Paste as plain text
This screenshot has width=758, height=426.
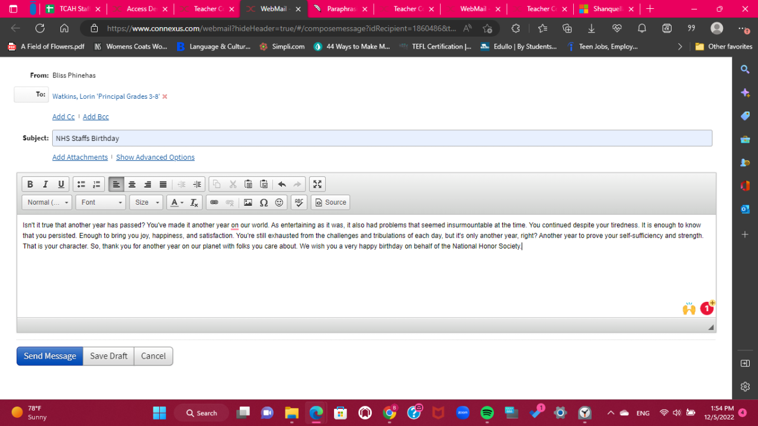tap(248, 184)
